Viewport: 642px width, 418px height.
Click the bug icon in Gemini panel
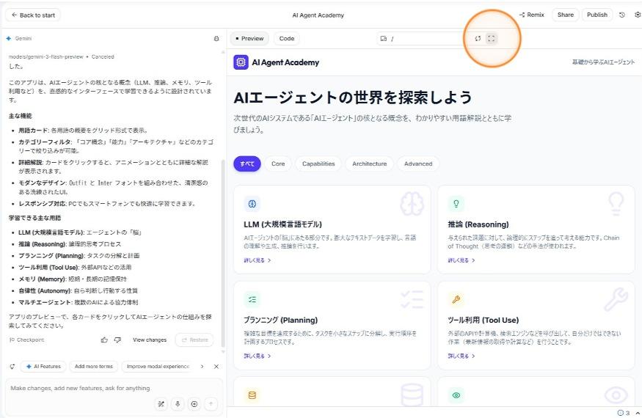pyautogui.click(x=216, y=38)
